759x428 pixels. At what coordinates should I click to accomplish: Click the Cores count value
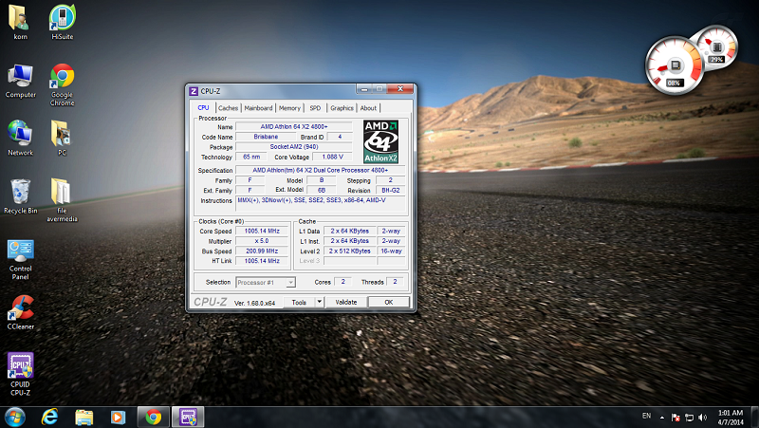pyautogui.click(x=342, y=282)
